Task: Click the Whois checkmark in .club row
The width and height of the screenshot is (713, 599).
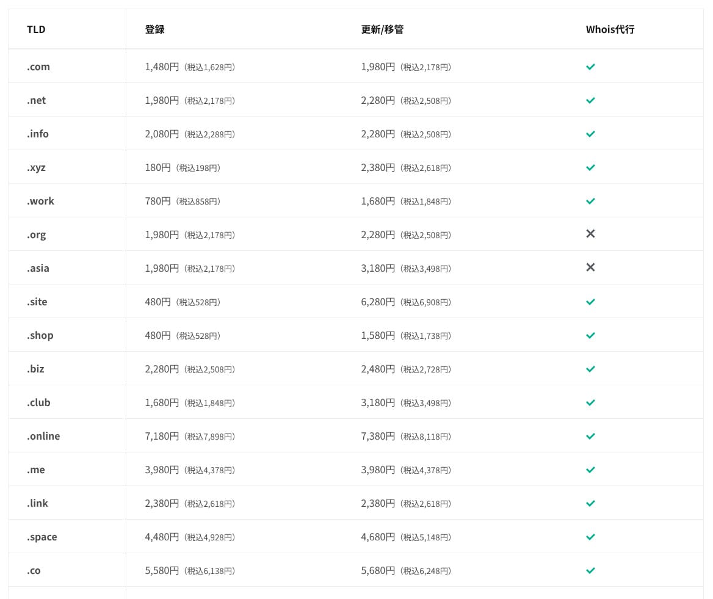Action: click(590, 402)
